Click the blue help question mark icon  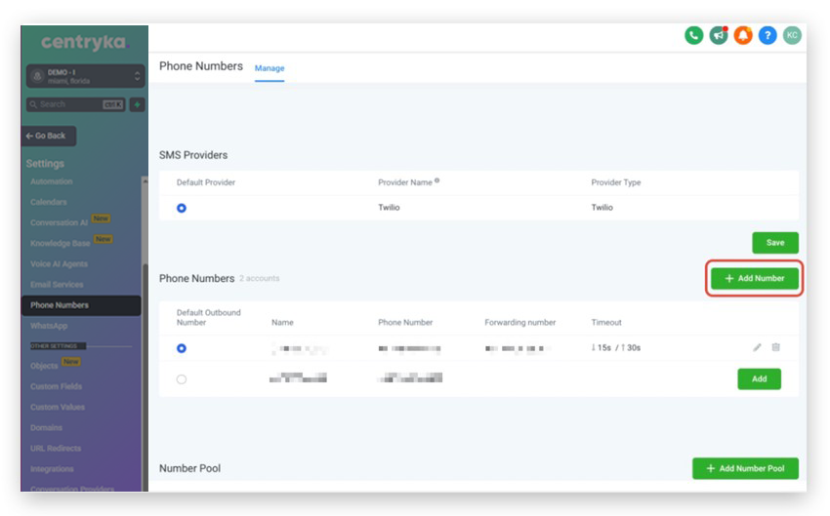[768, 35]
